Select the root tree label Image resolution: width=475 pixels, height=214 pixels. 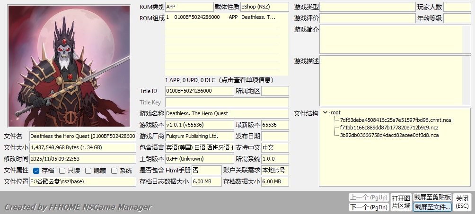pyautogui.click(x=335, y=112)
